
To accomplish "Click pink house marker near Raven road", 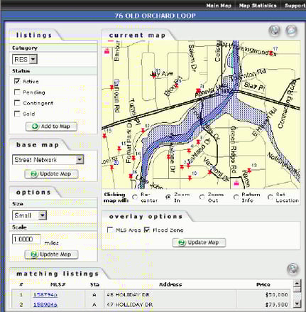I will point(236,183).
